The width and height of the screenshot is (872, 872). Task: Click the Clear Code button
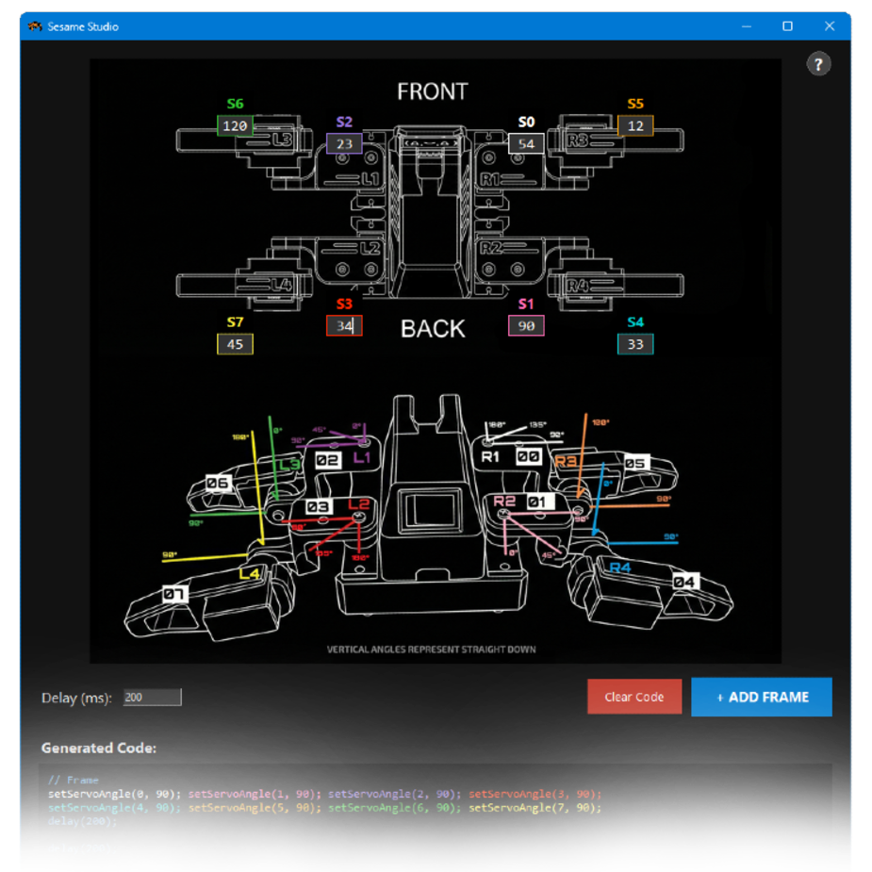pos(634,697)
